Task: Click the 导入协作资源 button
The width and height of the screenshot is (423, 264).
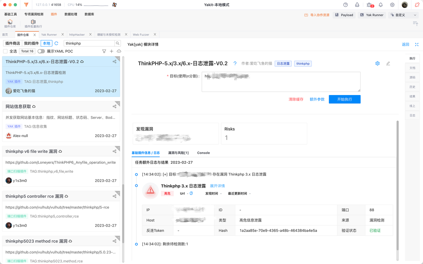Action: tap(317, 15)
